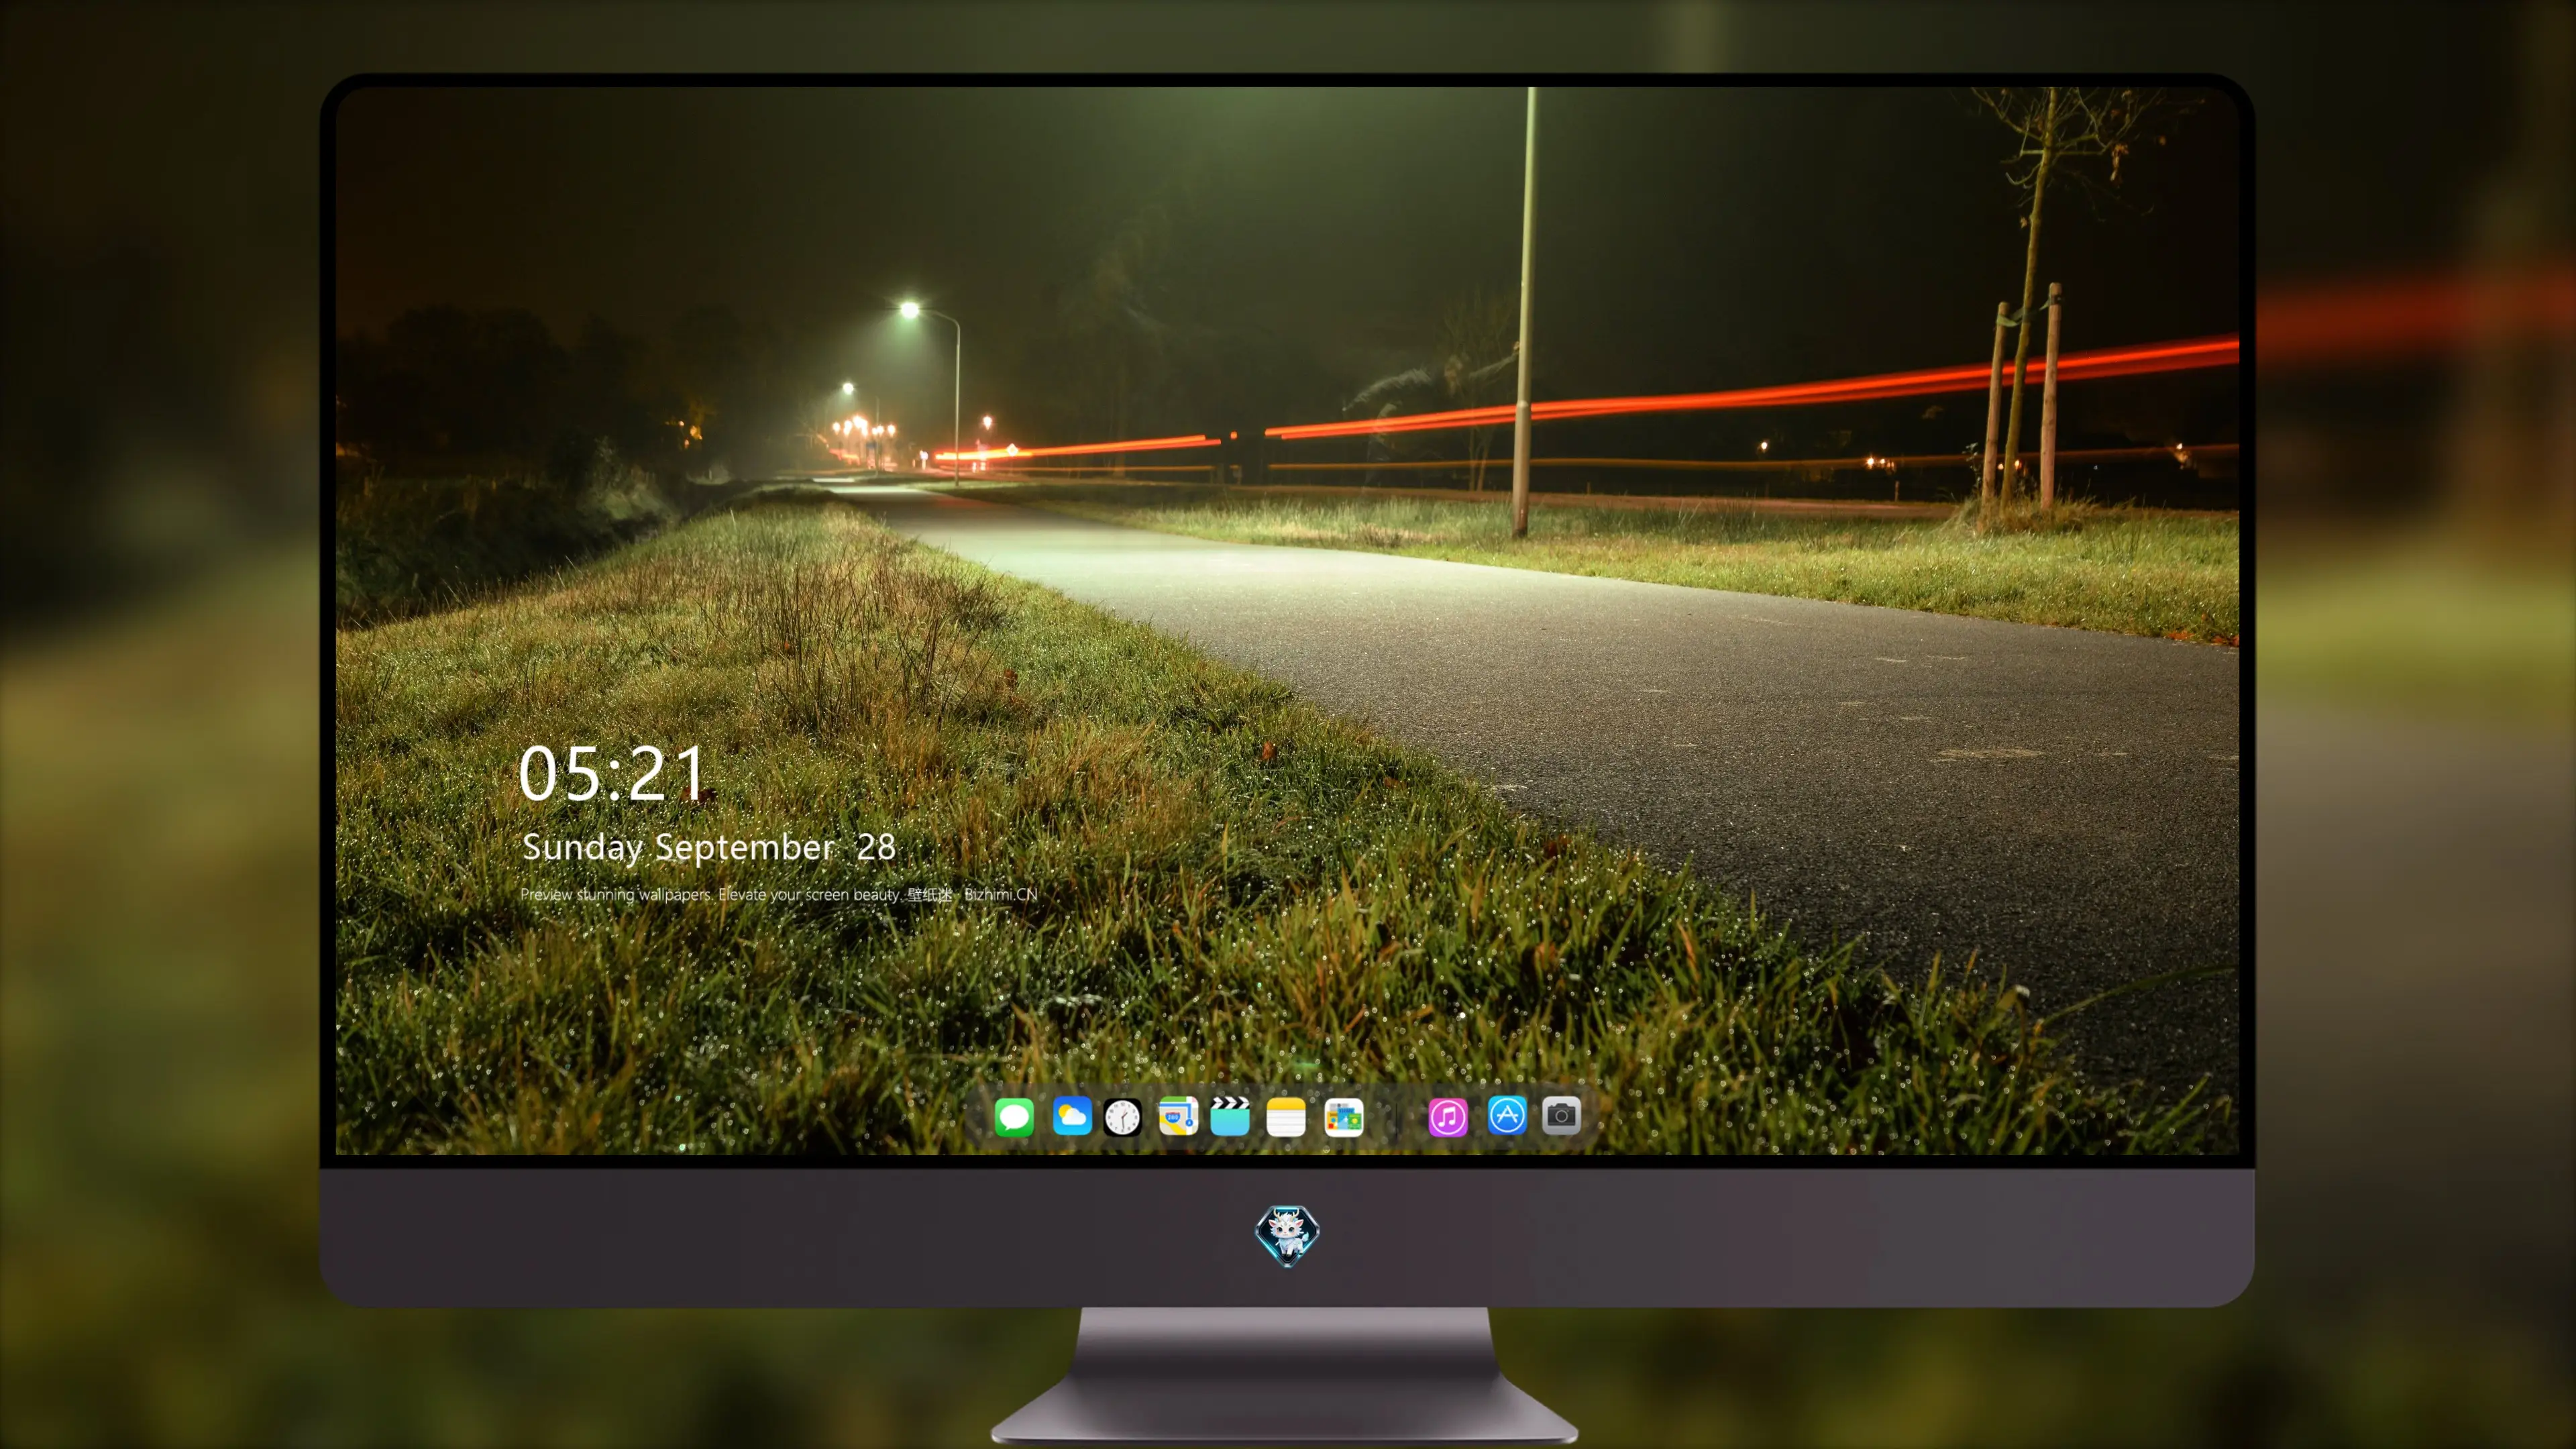Image resolution: width=2576 pixels, height=1449 pixels.
Task: Click the 'Preview stunning wallpapers' tagline text
Action: (x=779, y=894)
